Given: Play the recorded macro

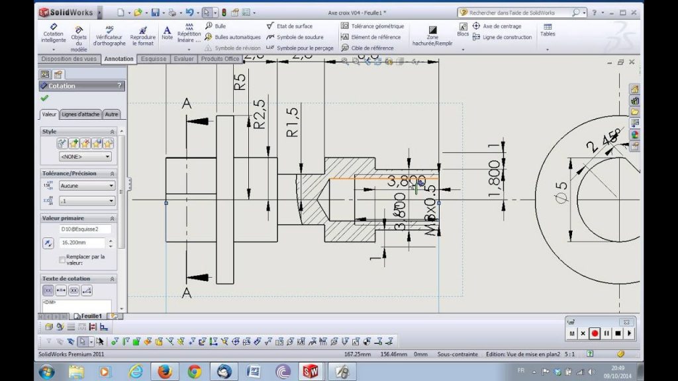Looking at the screenshot, I should tap(630, 333).
